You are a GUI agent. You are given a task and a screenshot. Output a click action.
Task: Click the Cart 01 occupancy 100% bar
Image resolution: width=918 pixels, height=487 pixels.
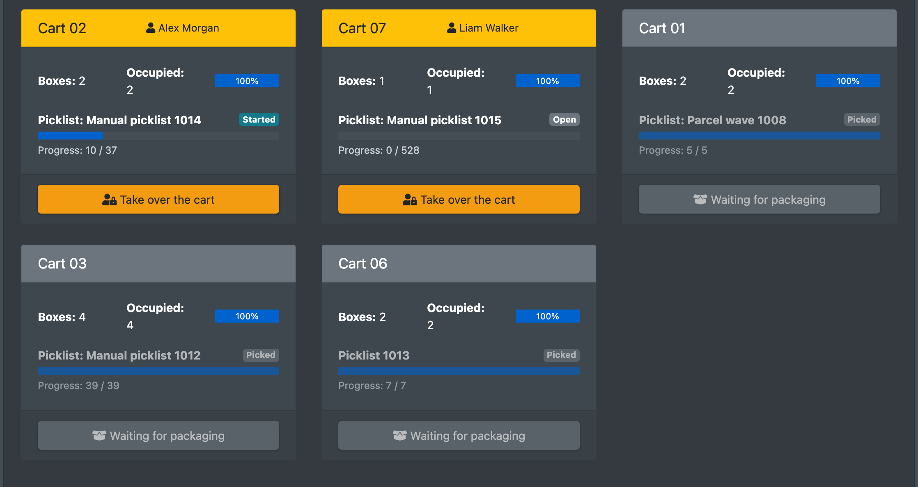[848, 81]
